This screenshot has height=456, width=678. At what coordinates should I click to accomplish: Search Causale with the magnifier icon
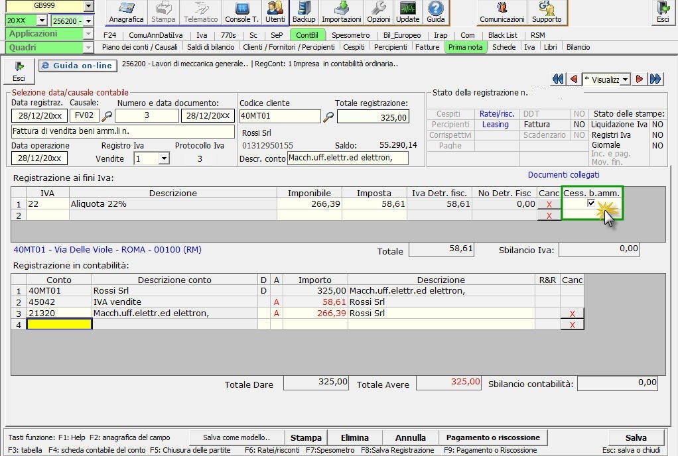click(106, 116)
